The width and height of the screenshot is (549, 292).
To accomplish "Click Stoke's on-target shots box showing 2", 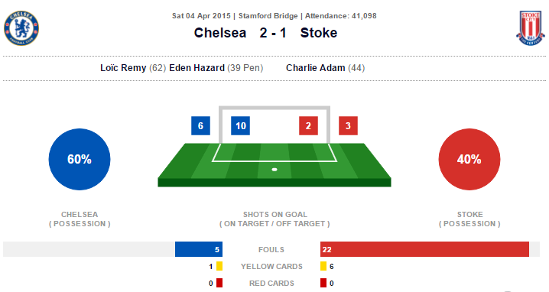I will coord(308,125).
